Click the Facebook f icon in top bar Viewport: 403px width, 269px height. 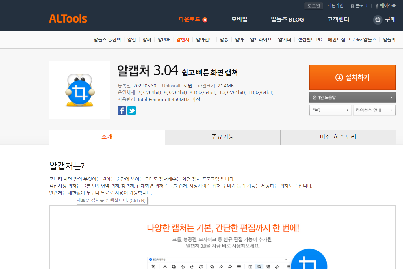(x=377, y=6)
